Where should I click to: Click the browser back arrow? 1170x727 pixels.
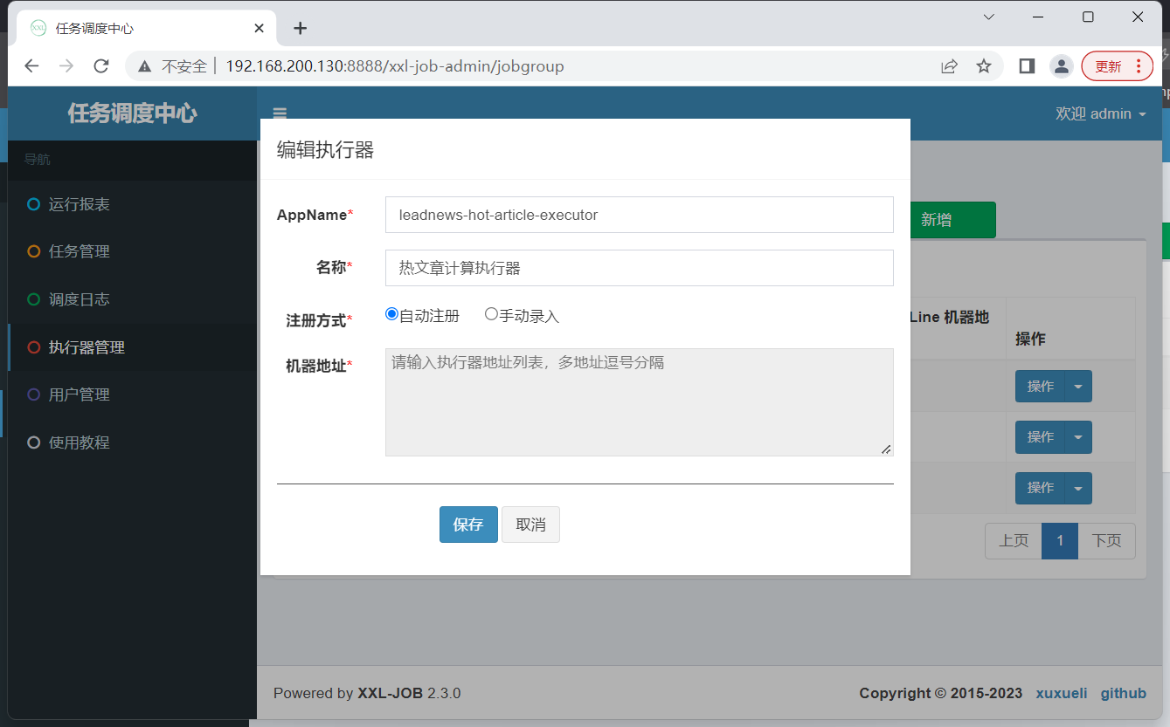(x=31, y=66)
